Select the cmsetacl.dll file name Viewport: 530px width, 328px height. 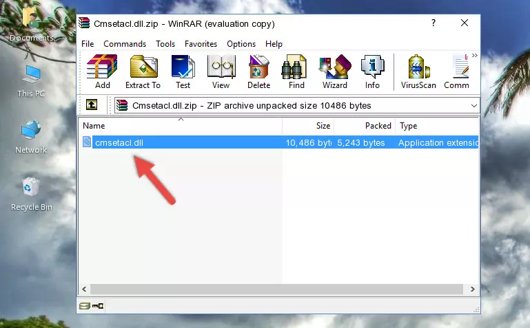tap(119, 142)
